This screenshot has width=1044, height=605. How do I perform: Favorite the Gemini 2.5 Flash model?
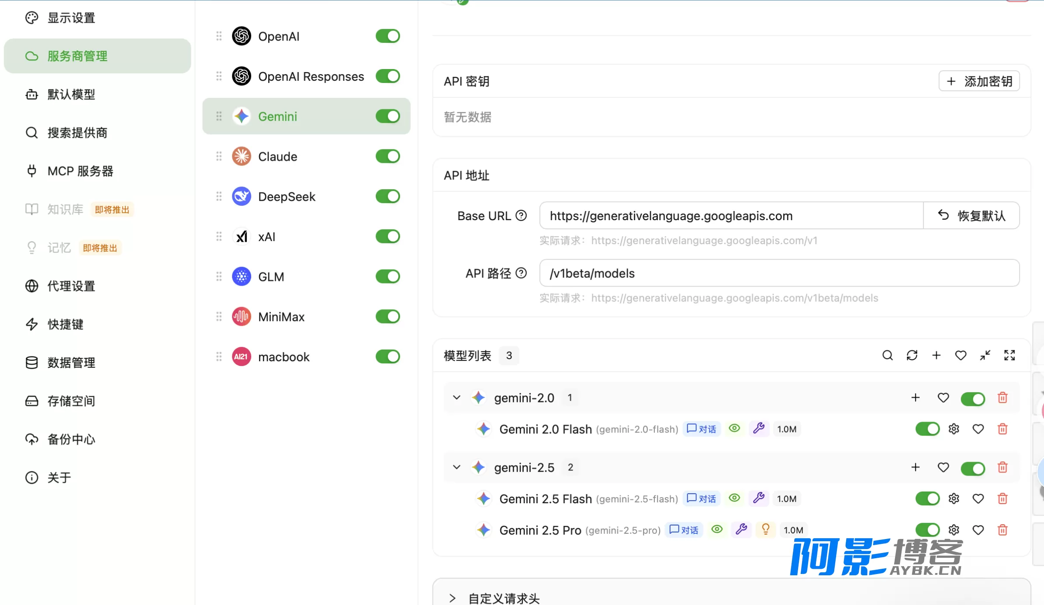[978, 498]
